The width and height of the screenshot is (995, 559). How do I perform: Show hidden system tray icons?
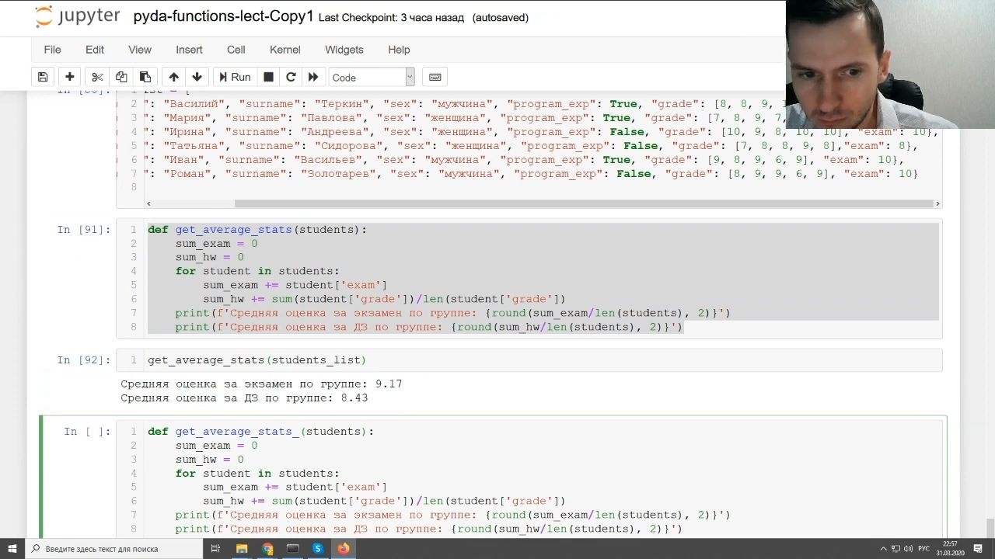[x=883, y=549]
